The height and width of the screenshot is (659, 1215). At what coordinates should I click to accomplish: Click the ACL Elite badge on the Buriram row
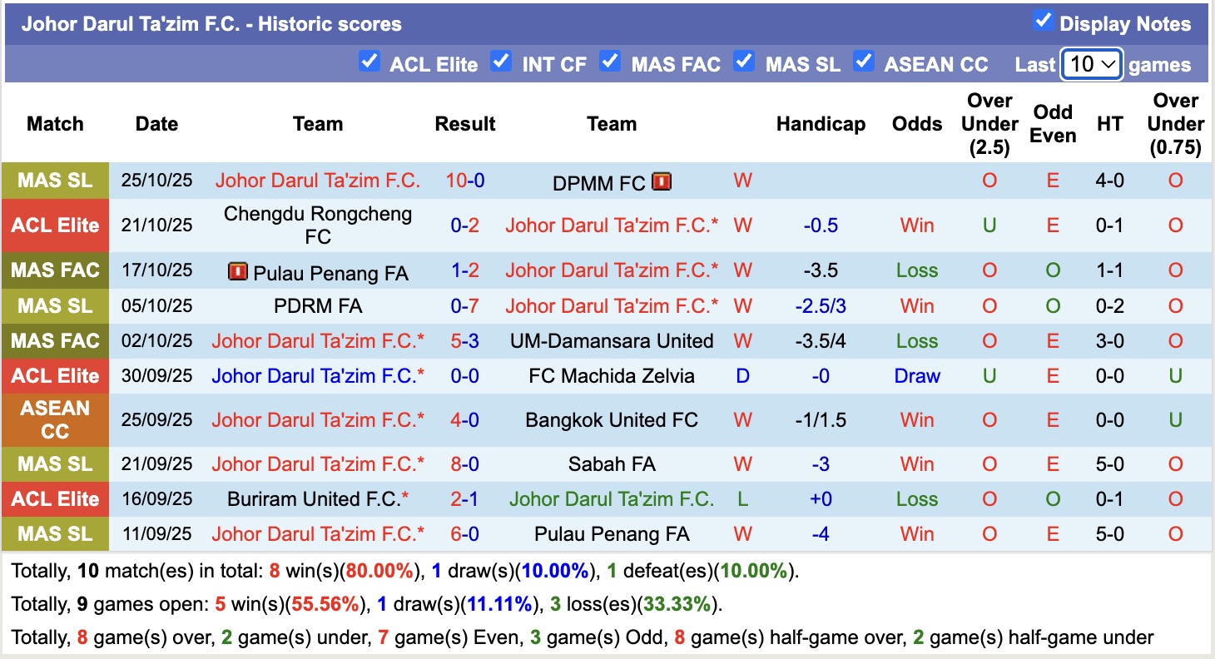point(55,498)
